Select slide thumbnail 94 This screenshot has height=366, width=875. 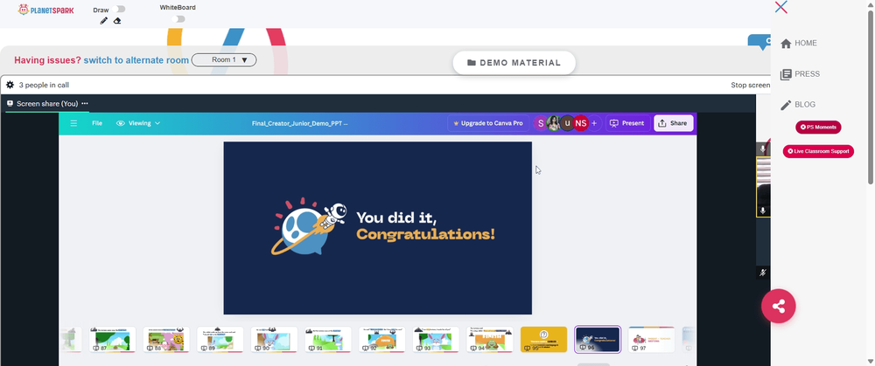click(x=490, y=340)
